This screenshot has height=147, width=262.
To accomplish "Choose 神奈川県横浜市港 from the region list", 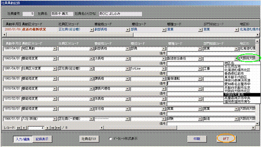I will (242, 80).
